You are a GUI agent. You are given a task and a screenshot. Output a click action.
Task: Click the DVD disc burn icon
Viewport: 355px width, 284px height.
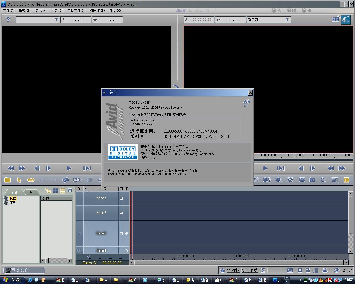click(x=302, y=180)
